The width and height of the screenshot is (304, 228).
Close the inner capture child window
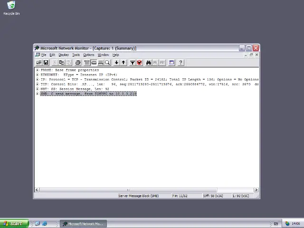(x=256, y=55)
